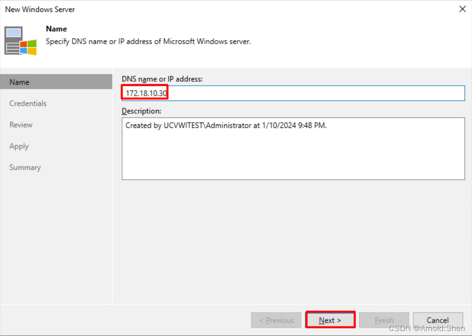Click the 'Description:' label
The image size is (472, 336).
pyautogui.click(x=141, y=111)
